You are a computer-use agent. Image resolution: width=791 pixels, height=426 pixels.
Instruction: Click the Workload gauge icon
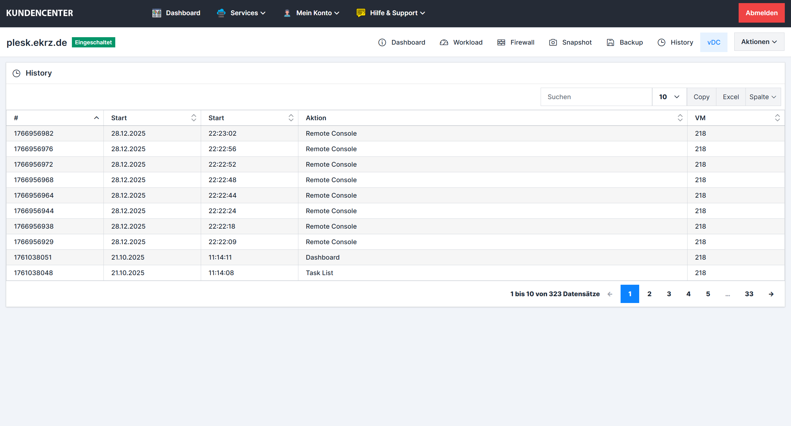444,42
